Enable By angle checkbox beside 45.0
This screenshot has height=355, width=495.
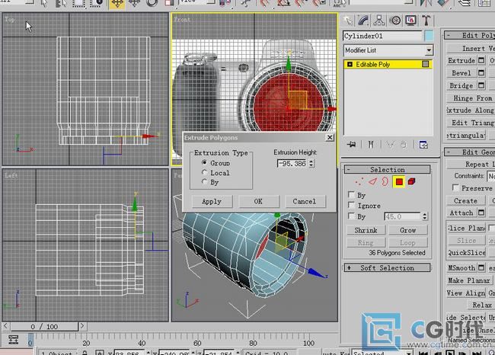click(x=351, y=216)
